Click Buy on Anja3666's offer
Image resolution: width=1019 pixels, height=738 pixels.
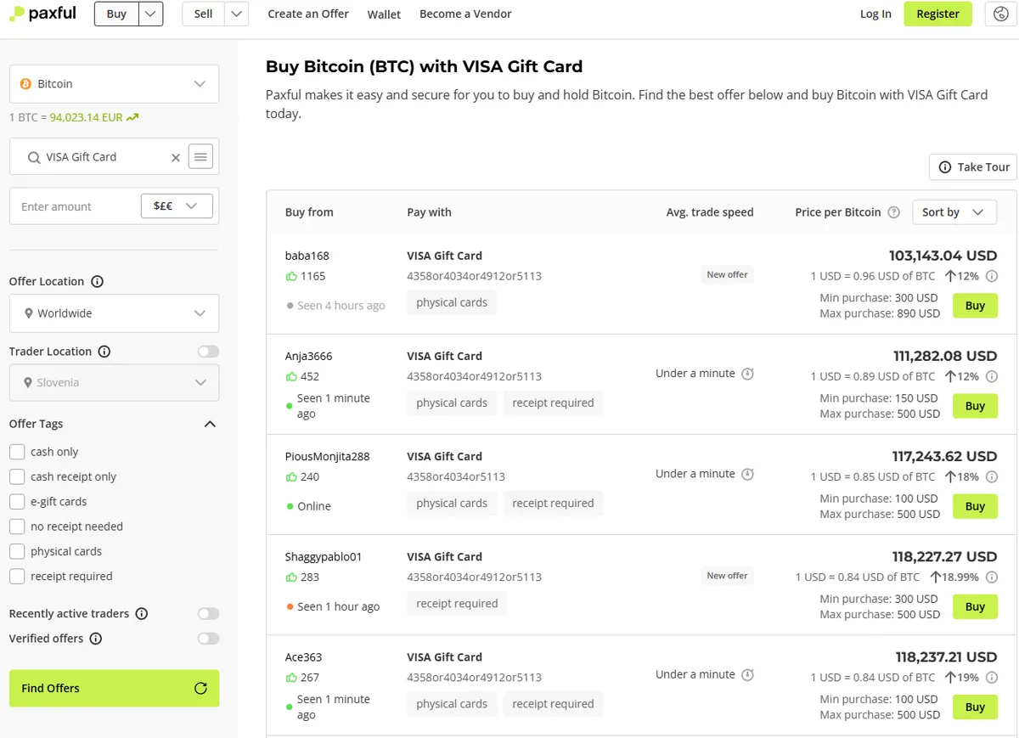(975, 406)
